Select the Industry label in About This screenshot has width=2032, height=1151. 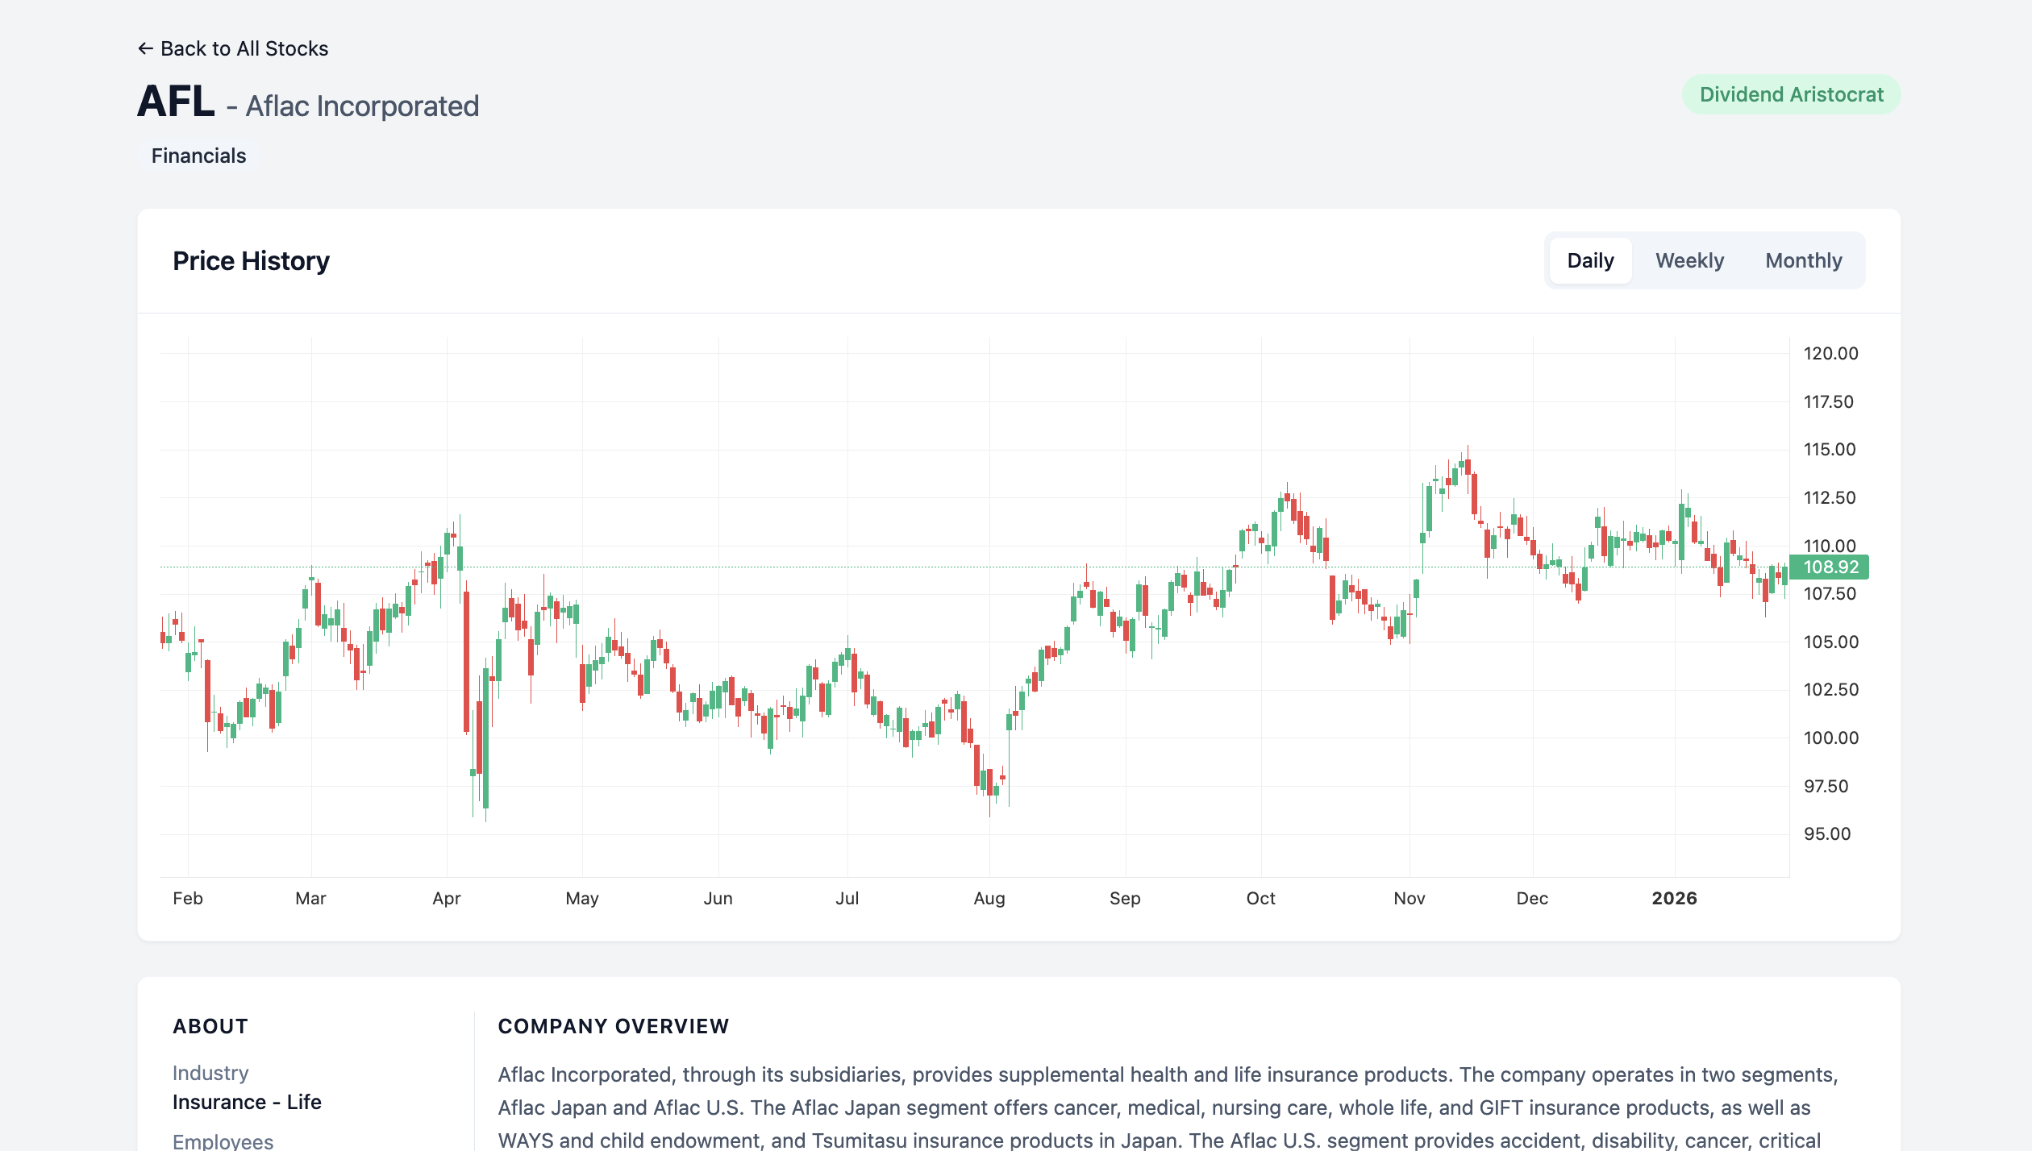(211, 1072)
